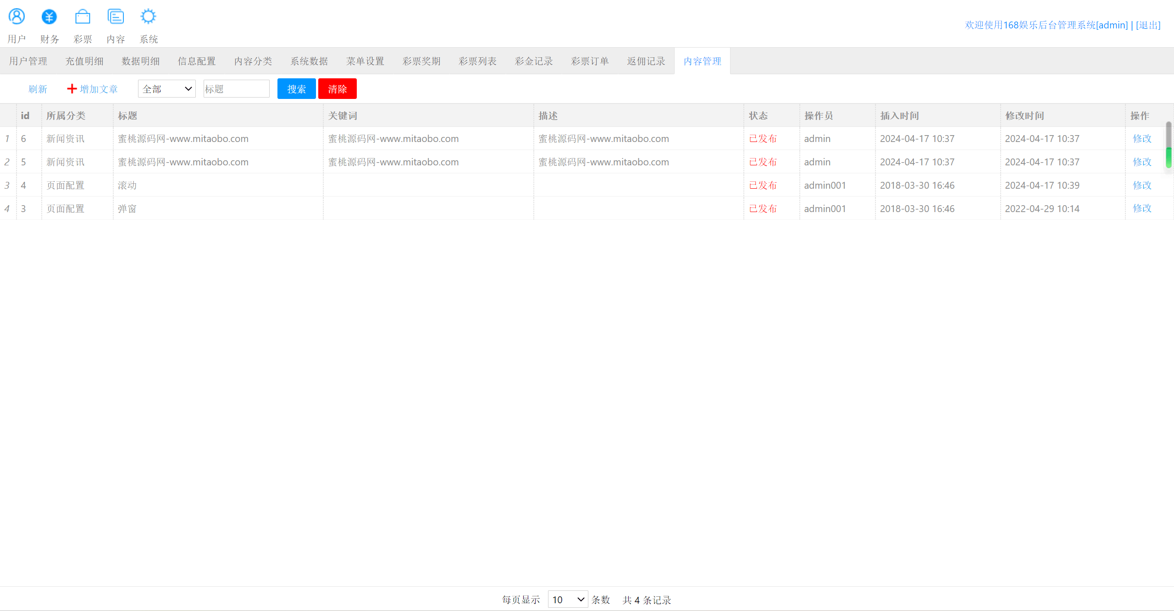Focus the 标题 search input field
Viewport: 1174px width, 611px height.
(x=236, y=89)
